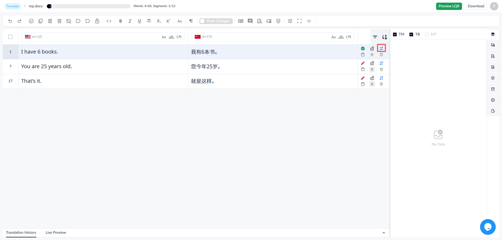Image resolution: width=502 pixels, height=240 pixels.
Task: Click the Download button
Action: 476,6
